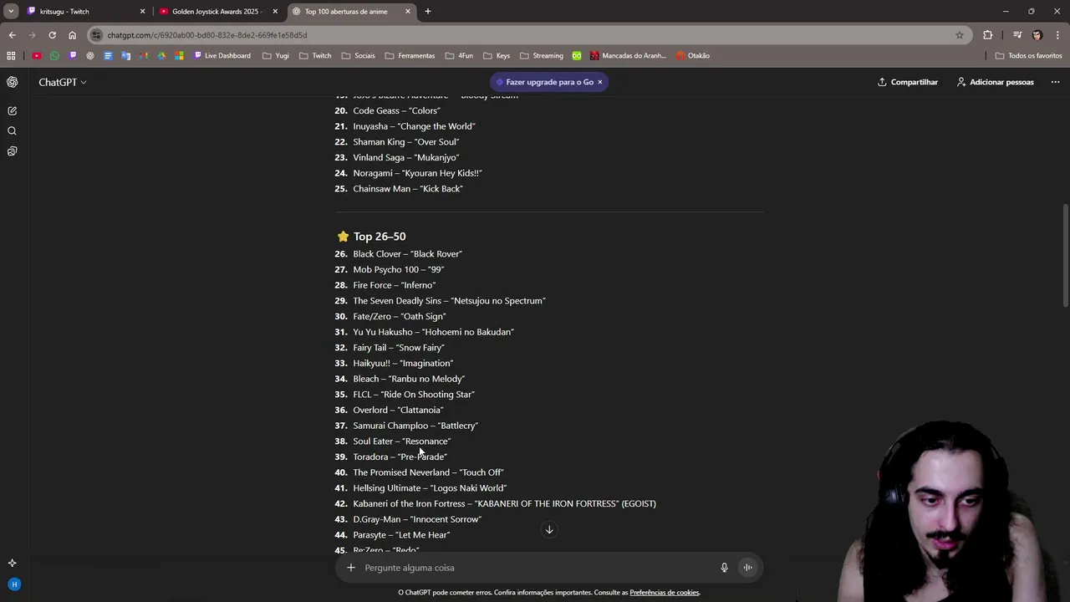Close the kritsugu - Twitch tab

point(142,12)
